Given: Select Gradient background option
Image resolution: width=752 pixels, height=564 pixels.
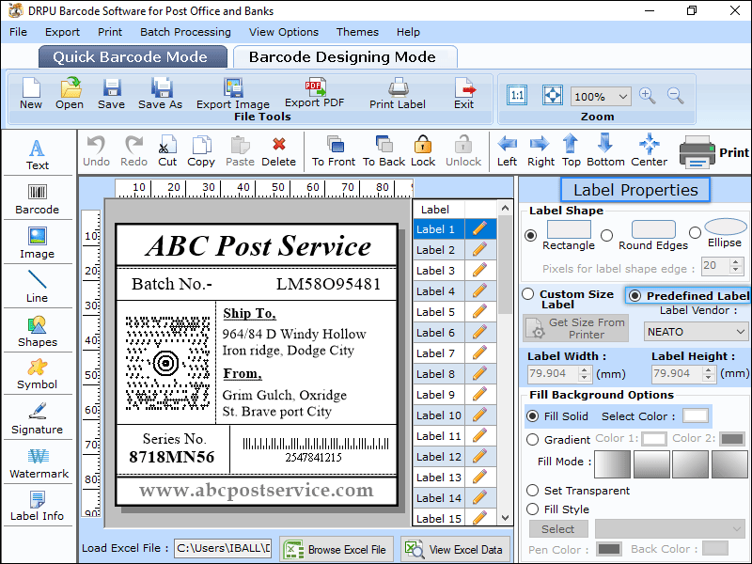Looking at the screenshot, I should 532,440.
